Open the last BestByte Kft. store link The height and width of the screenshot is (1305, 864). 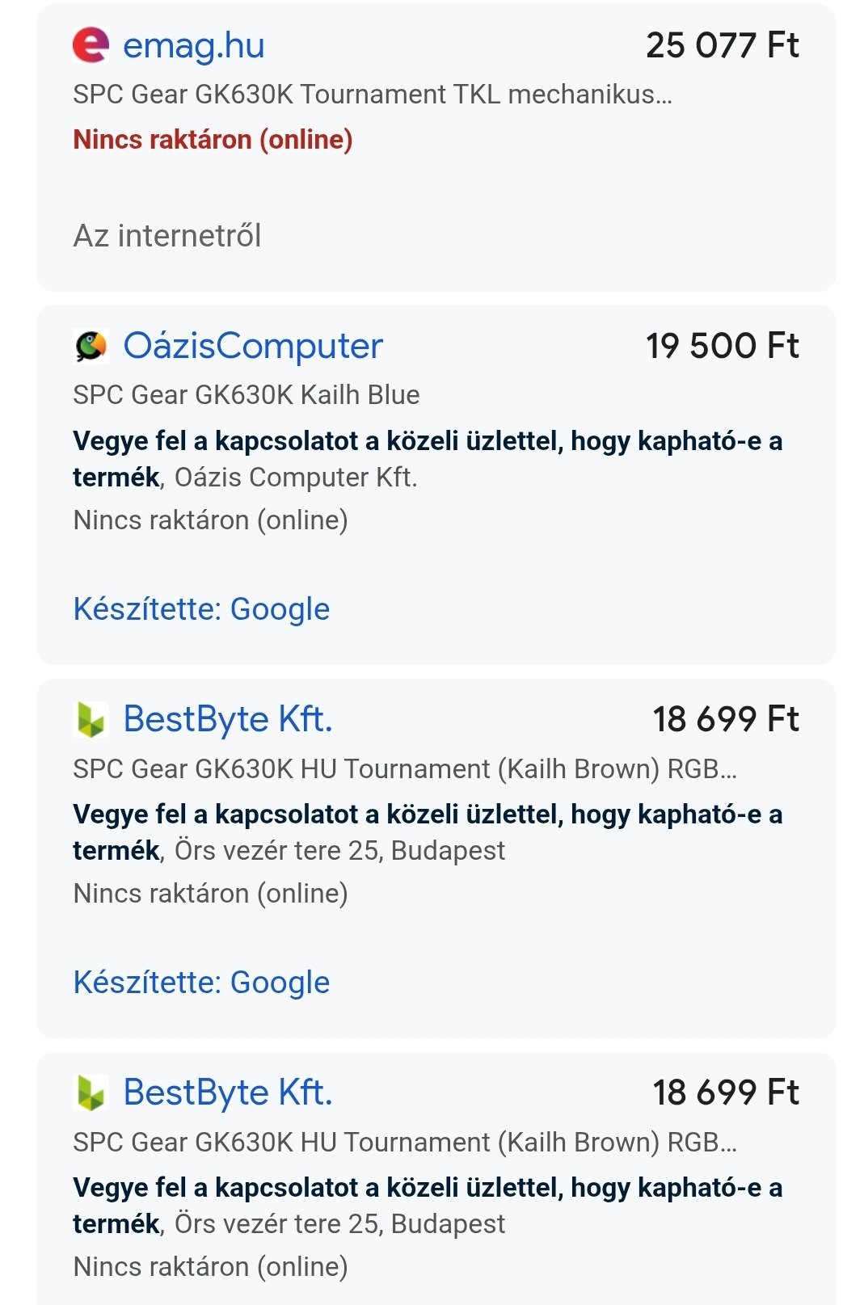coord(227,1092)
